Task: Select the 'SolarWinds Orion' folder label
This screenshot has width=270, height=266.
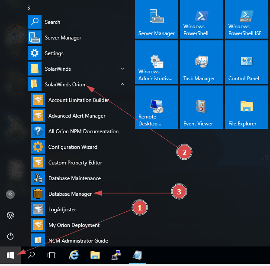Action: pyautogui.click(x=65, y=85)
